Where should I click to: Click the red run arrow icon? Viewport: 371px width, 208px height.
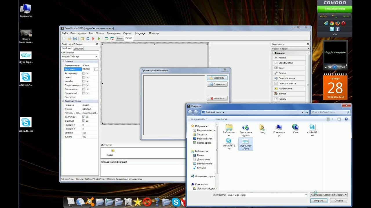tap(93, 38)
